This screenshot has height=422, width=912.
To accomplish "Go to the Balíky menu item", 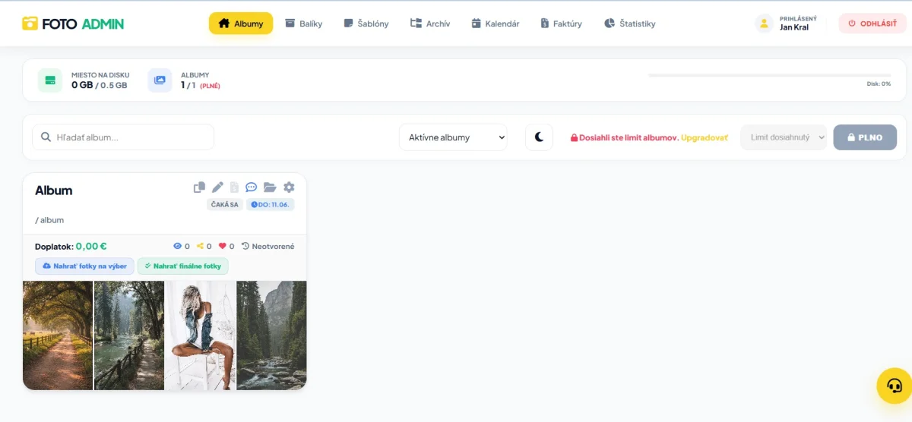I will coord(304,24).
